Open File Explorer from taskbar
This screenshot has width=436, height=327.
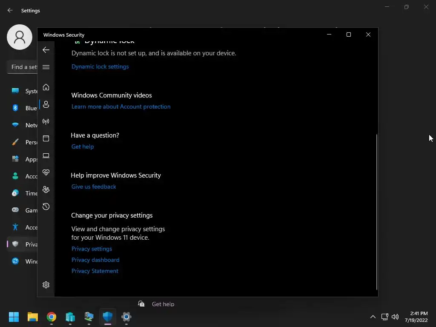coord(32,317)
